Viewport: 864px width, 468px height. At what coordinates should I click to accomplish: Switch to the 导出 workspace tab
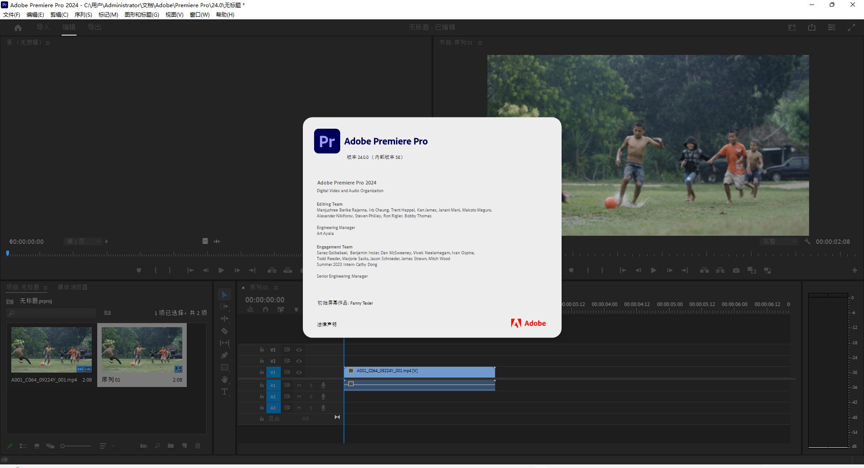(x=94, y=27)
